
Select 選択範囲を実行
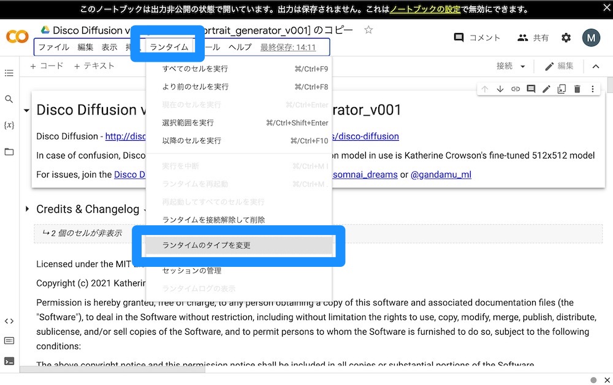tap(239, 122)
